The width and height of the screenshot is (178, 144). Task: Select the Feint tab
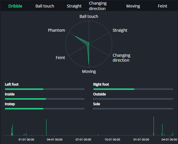162,6
